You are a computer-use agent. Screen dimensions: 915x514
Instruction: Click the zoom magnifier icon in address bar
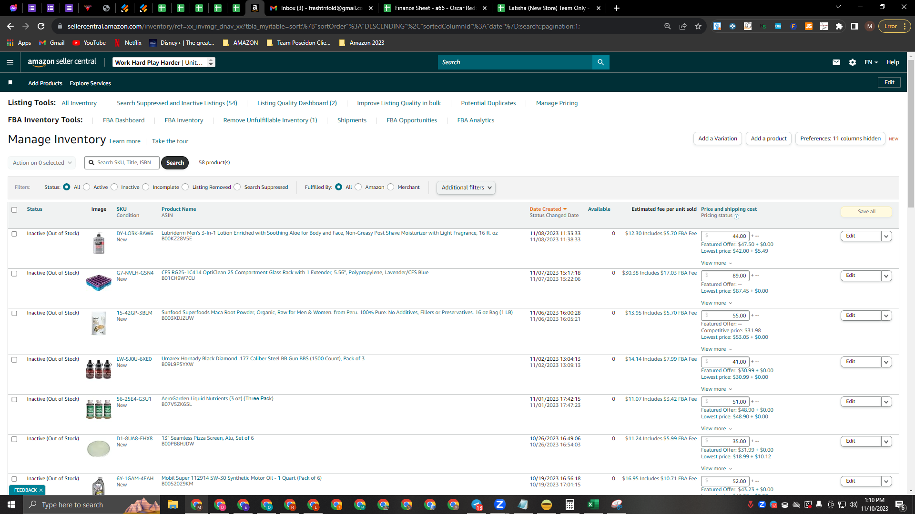pos(668,26)
